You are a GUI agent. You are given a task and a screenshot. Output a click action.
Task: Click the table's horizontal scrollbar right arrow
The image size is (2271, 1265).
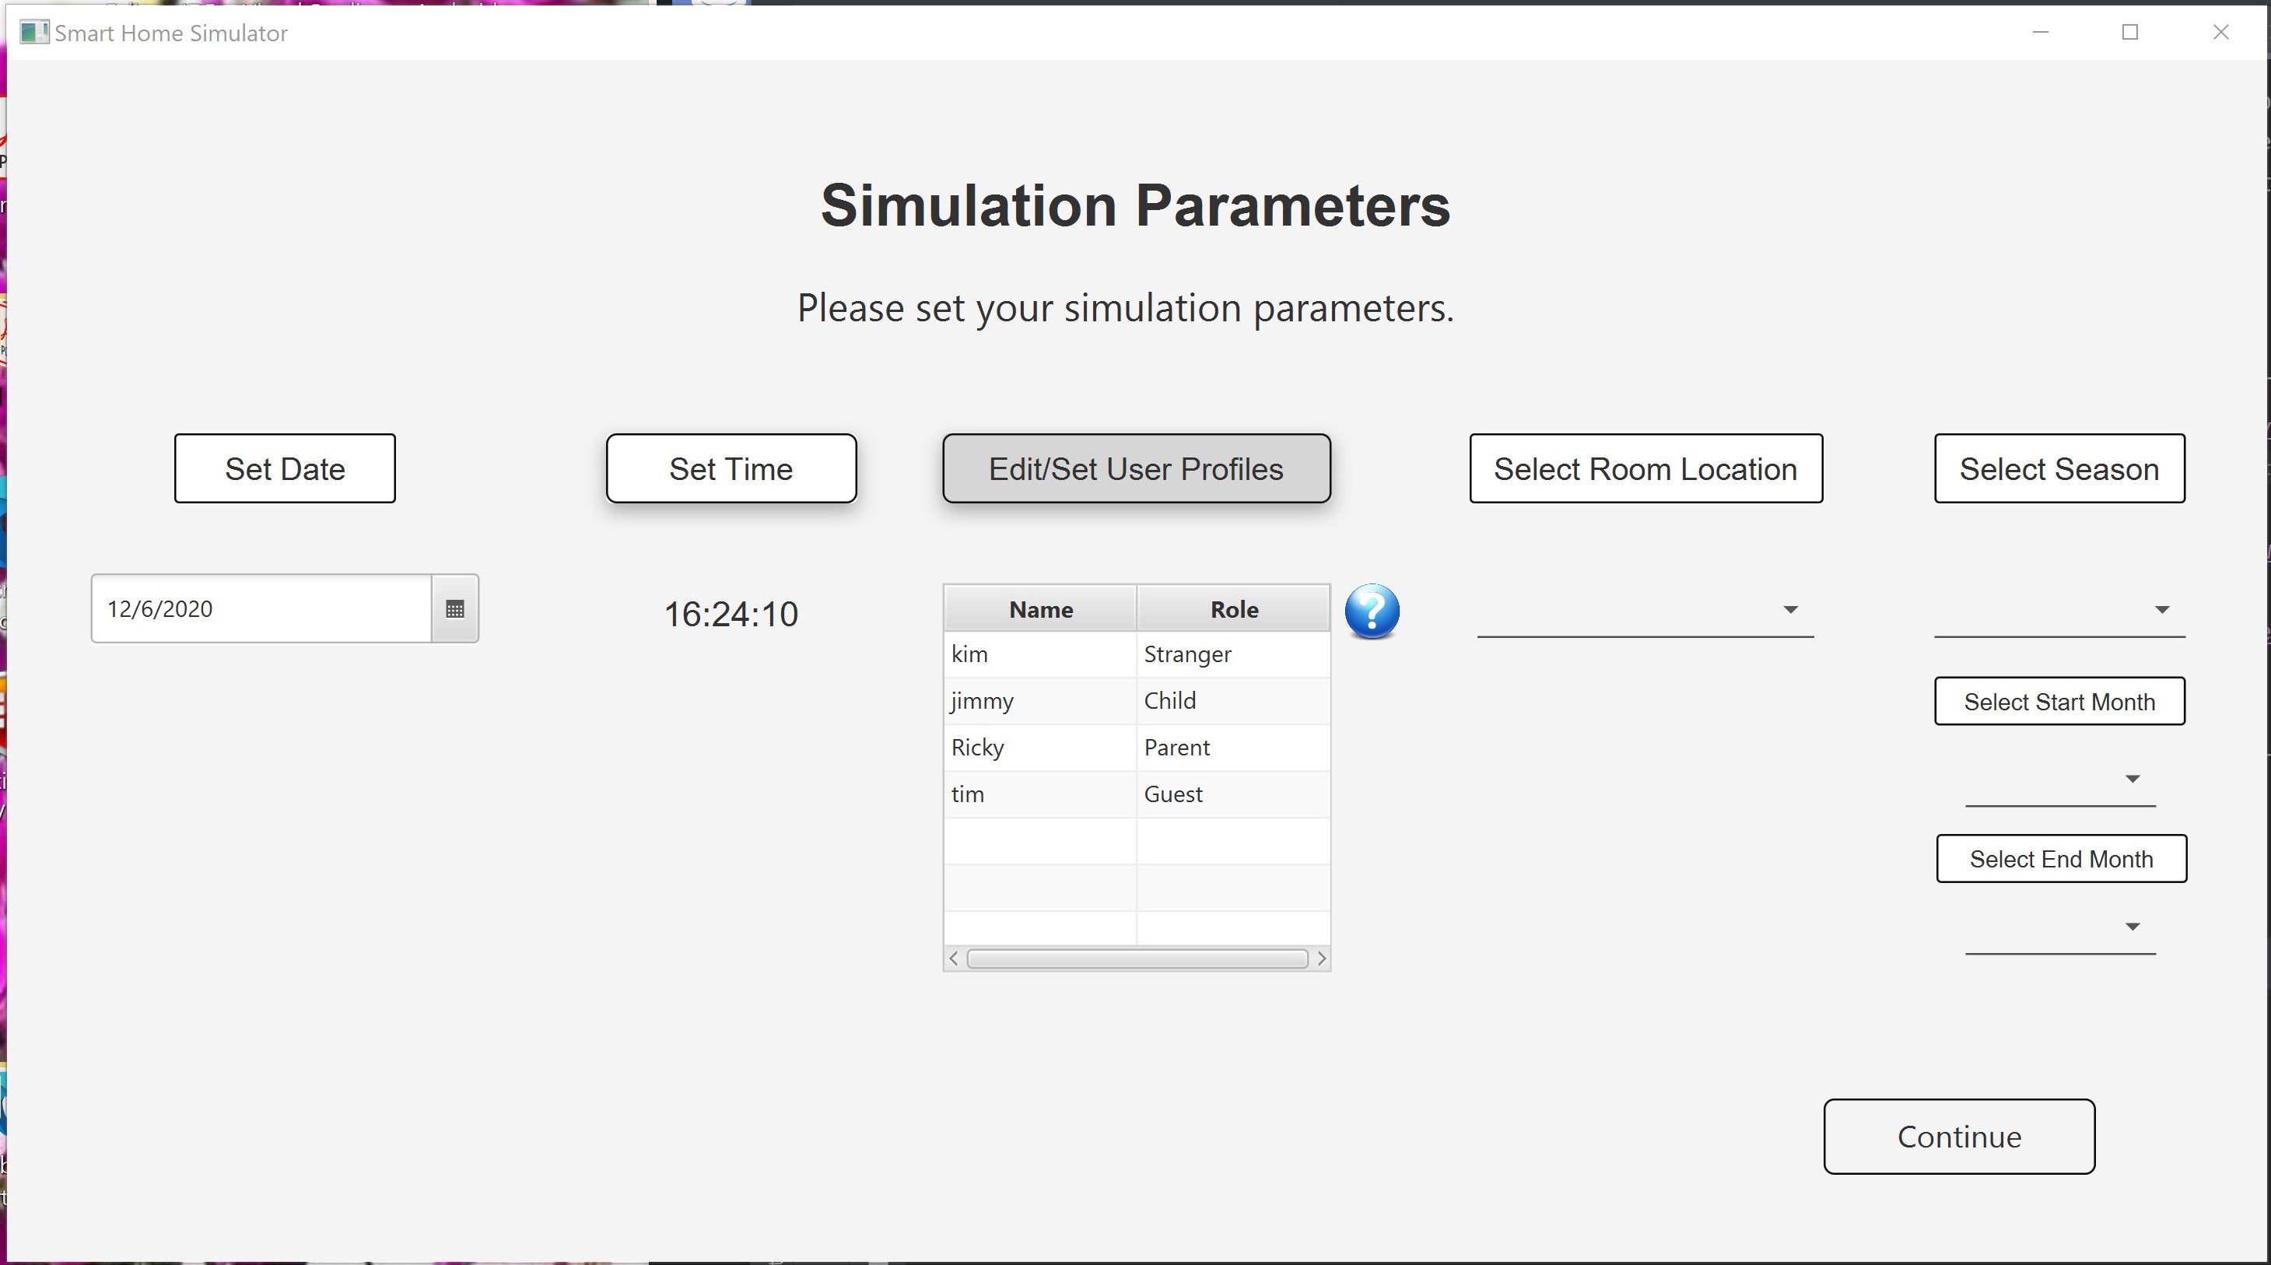[x=1320, y=958]
